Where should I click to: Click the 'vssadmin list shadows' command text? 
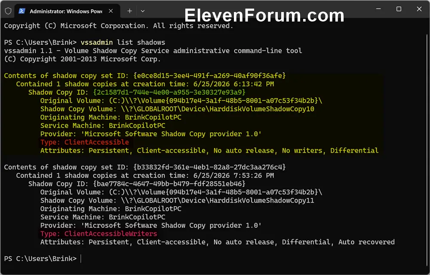pos(123,43)
